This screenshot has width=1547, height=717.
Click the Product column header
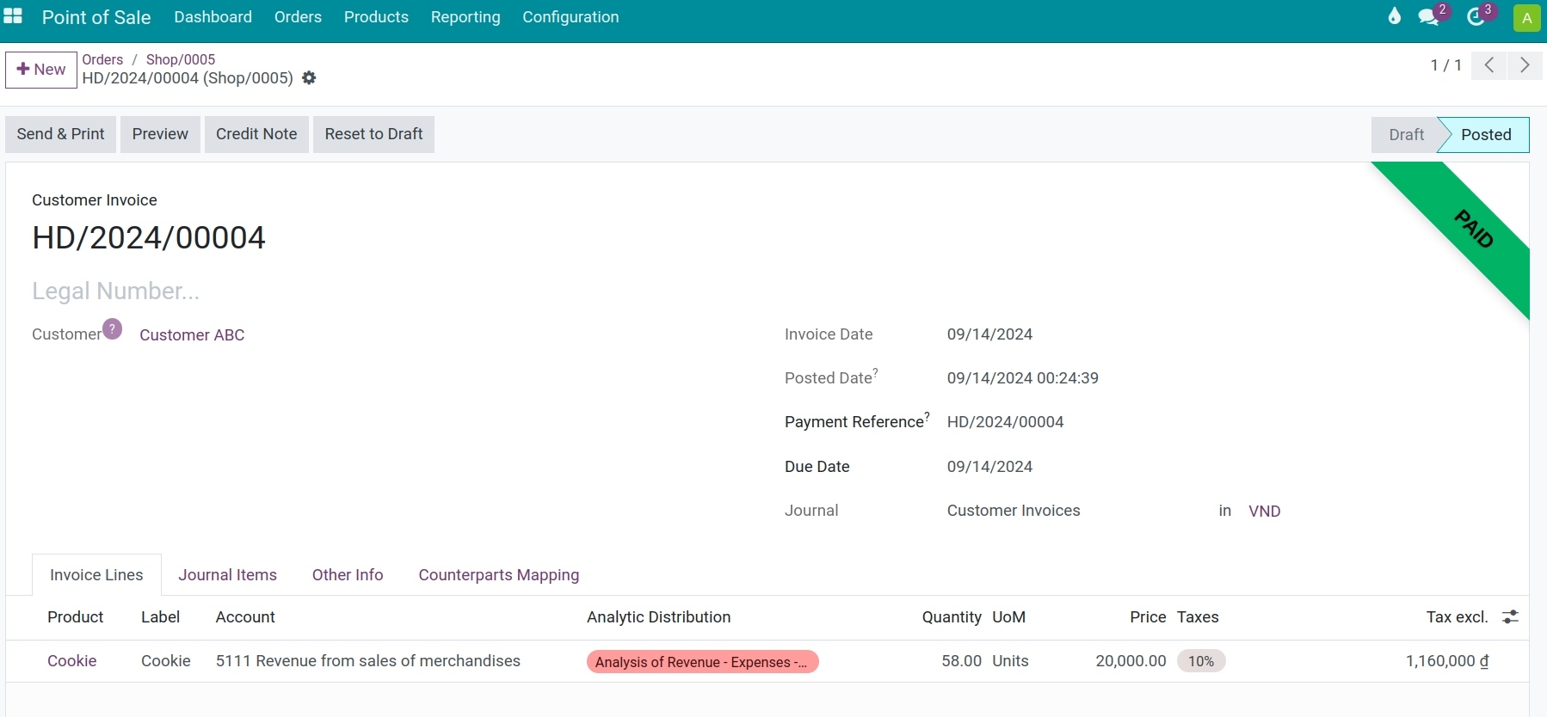click(76, 617)
